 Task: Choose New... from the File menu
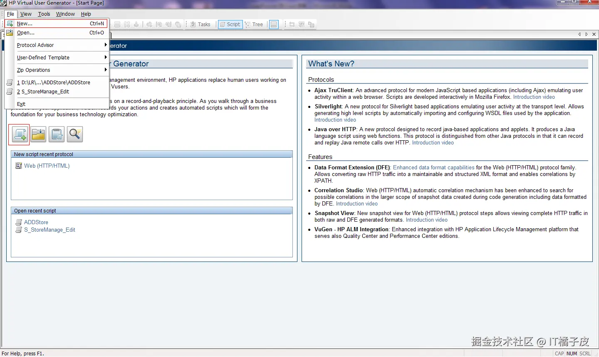pyautogui.click(x=57, y=24)
